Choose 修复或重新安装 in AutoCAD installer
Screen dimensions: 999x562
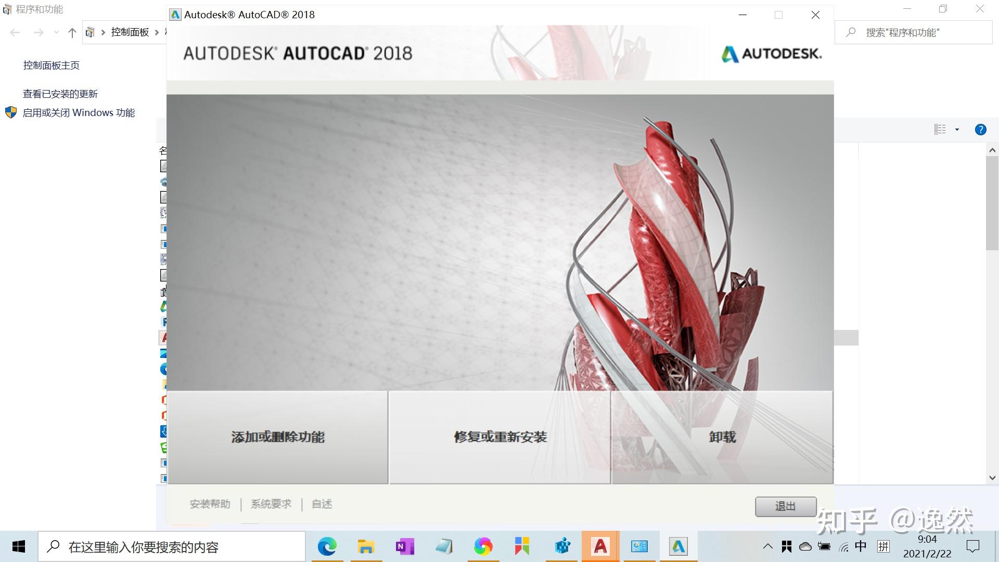coord(500,438)
